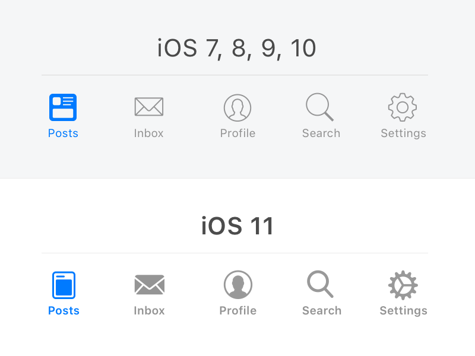Viewport: 475px width, 356px height.
Task: Open Settings using the bold gear, iOS 11 bar
Action: [403, 284]
